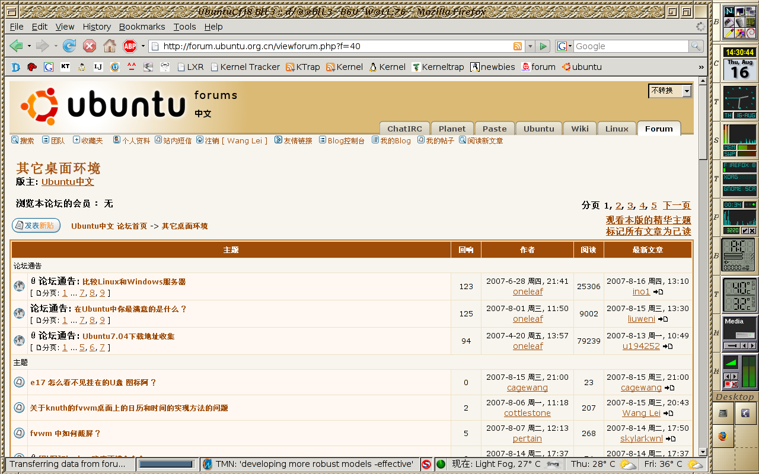Open the File menu
The image size is (759, 474).
pos(17,27)
